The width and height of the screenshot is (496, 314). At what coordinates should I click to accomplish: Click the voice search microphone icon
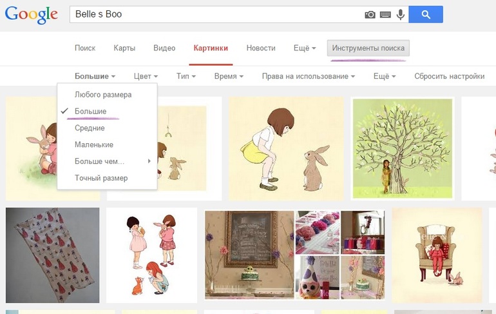(x=401, y=14)
